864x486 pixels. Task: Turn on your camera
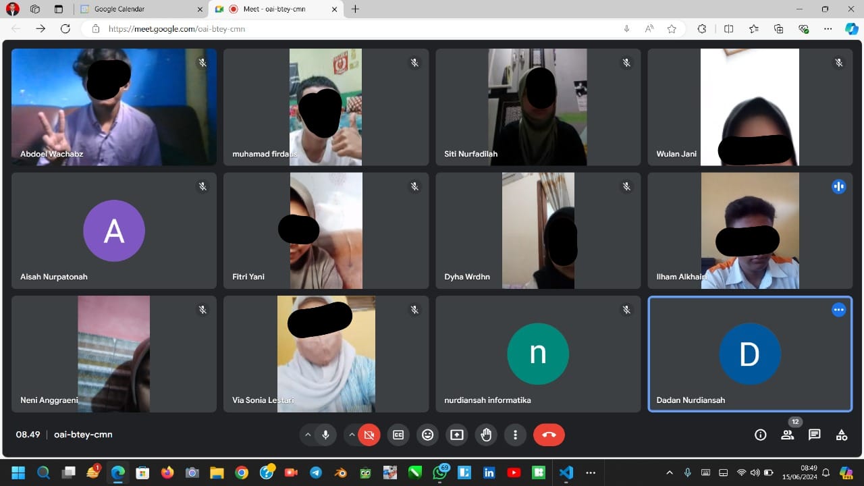point(370,435)
